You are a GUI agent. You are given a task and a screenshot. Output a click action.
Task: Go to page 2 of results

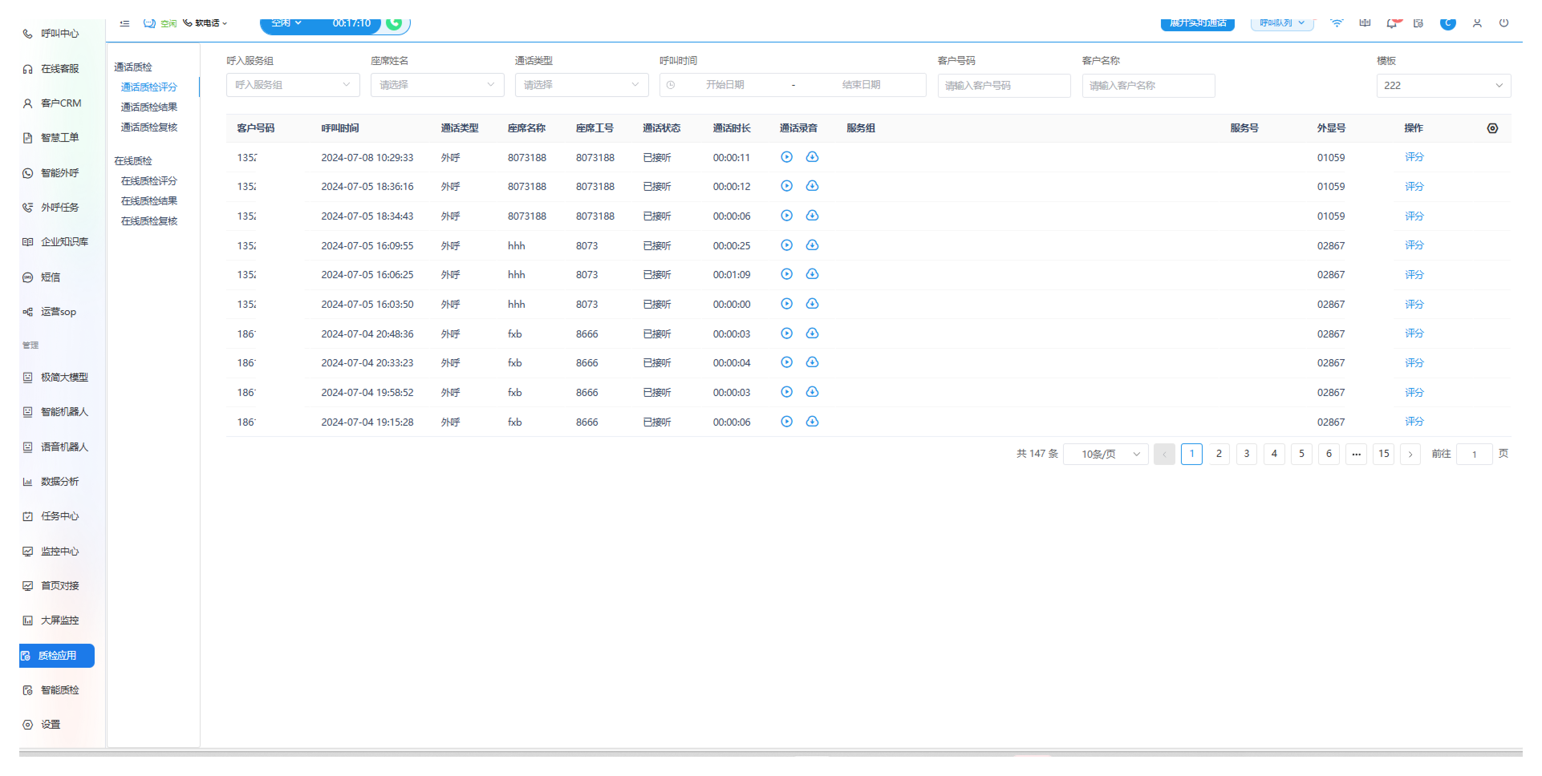click(1219, 454)
